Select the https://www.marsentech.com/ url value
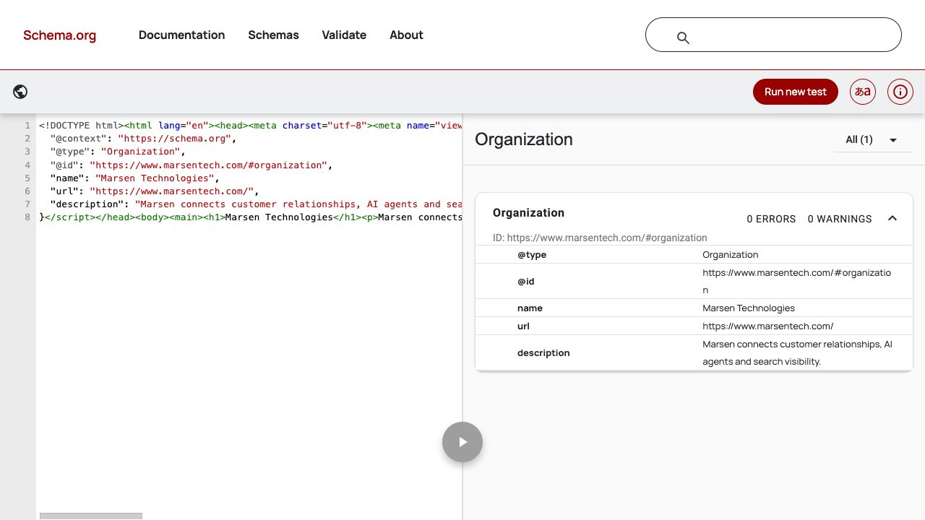 [x=767, y=326]
